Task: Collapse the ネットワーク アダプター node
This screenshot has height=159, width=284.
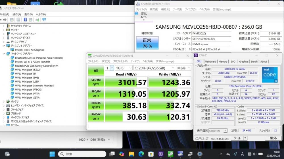Action: (x=4, y=54)
